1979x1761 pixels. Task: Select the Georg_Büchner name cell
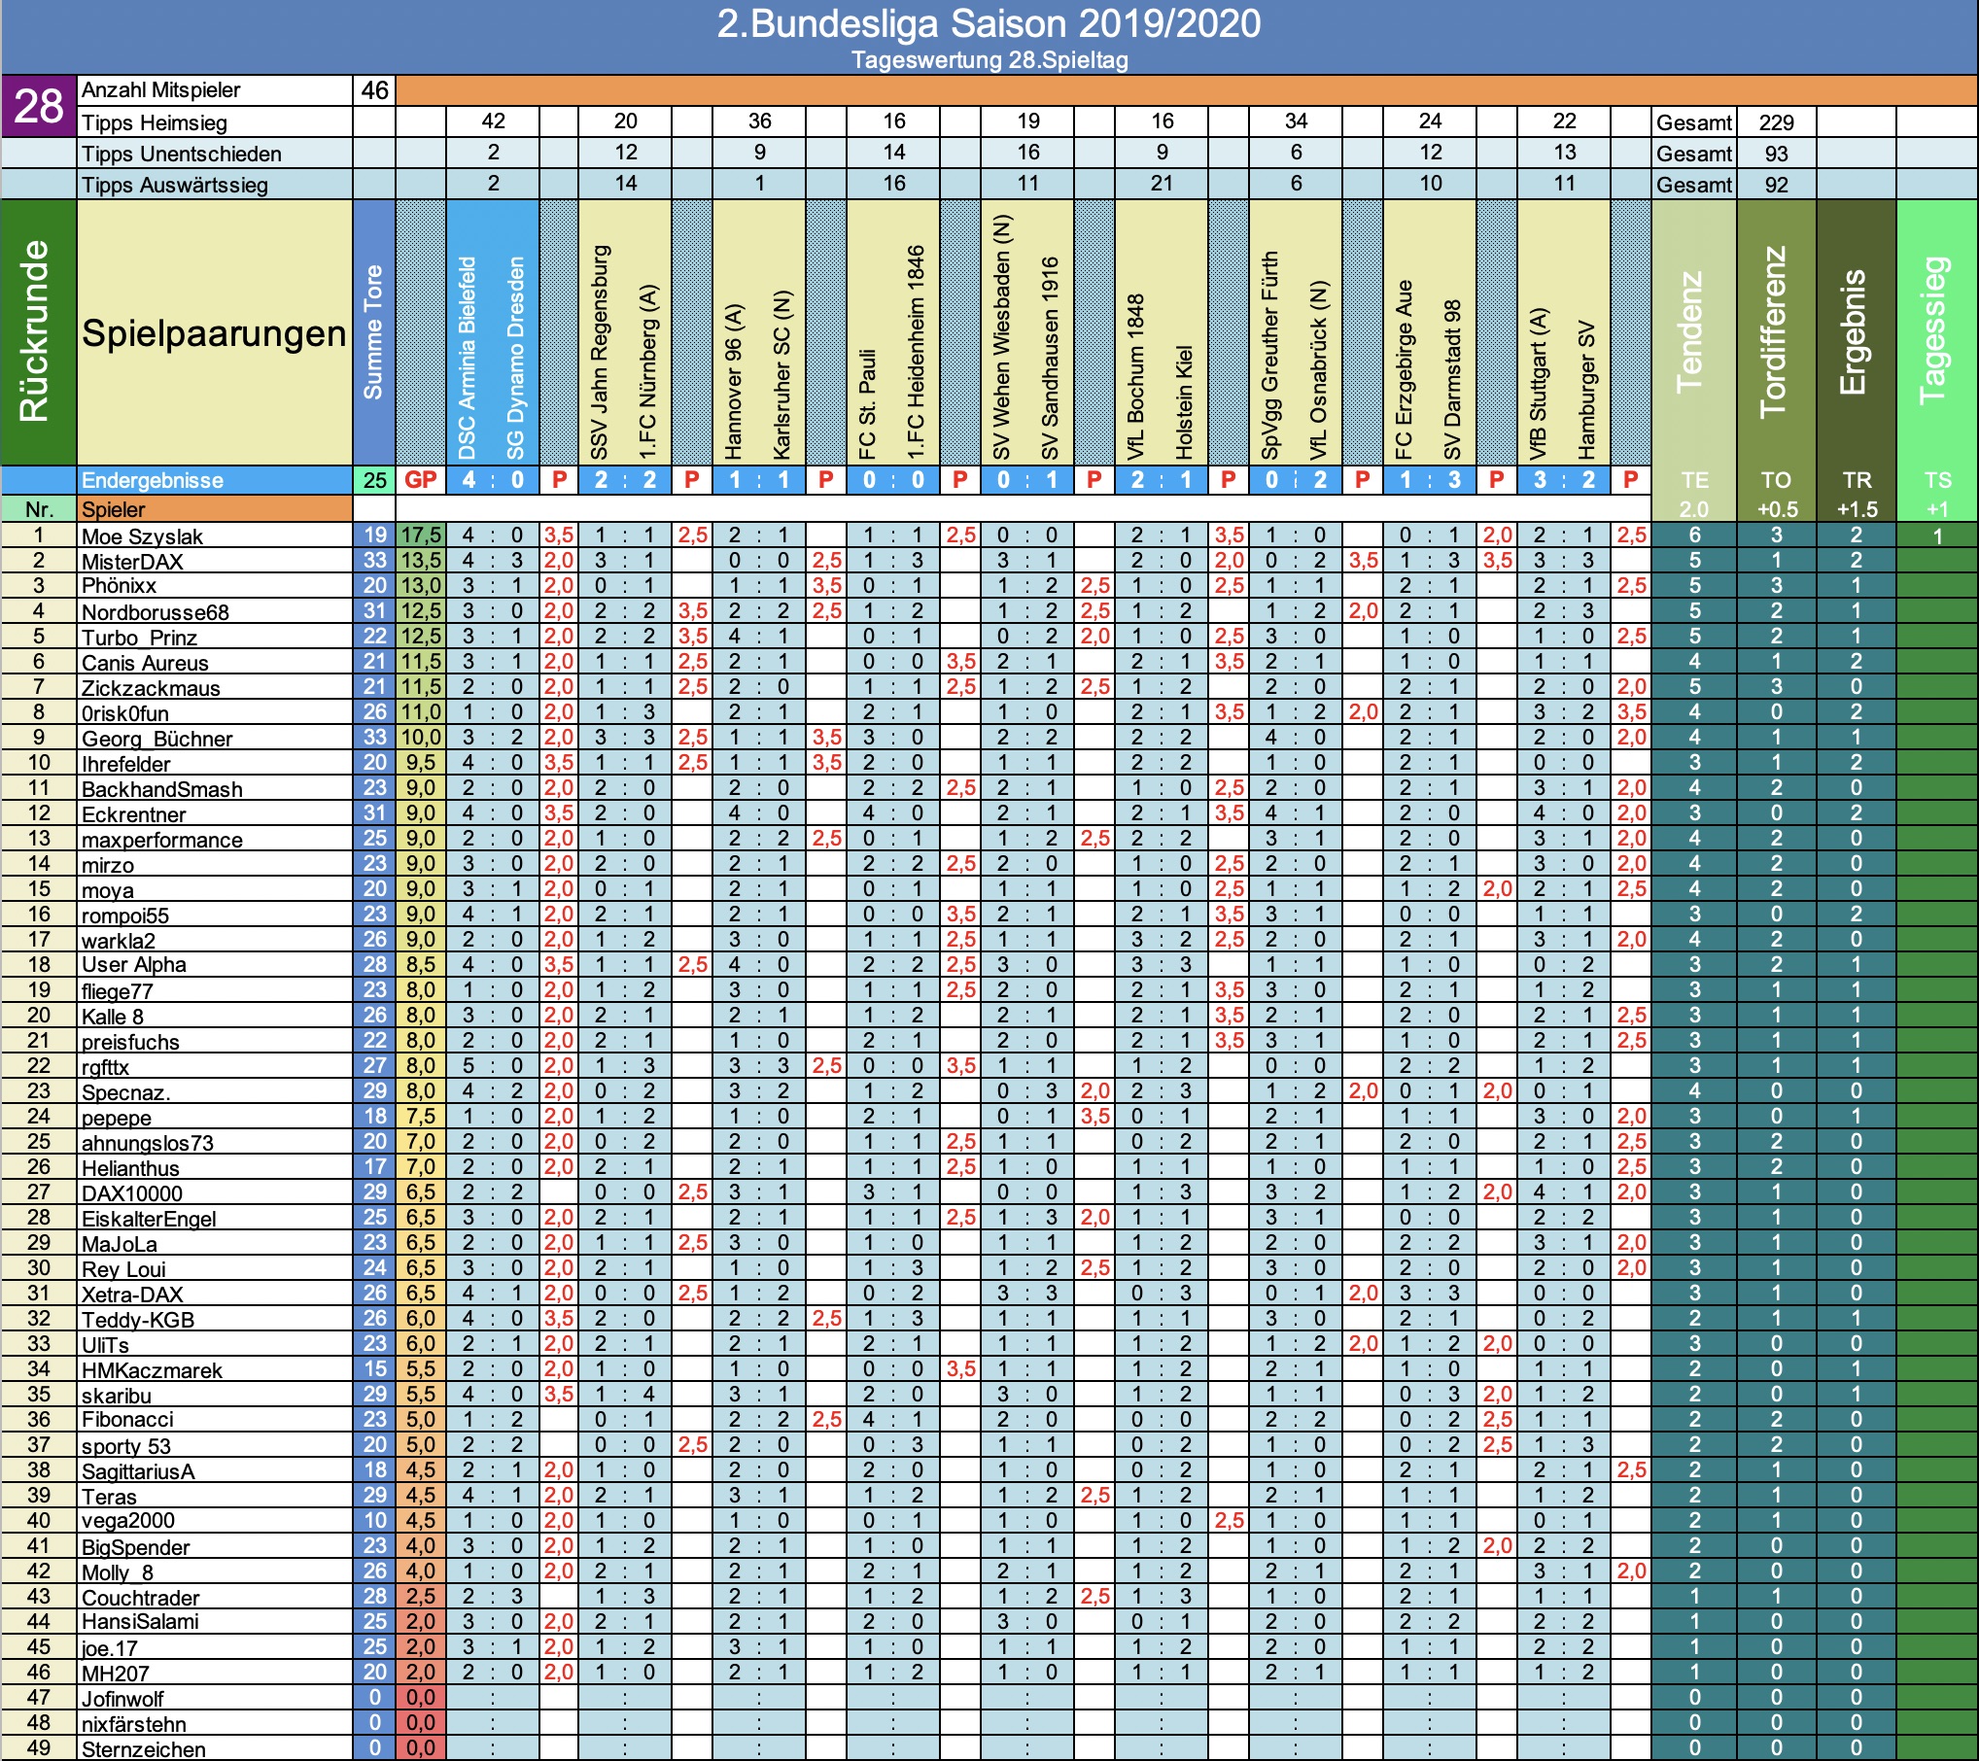coord(215,738)
